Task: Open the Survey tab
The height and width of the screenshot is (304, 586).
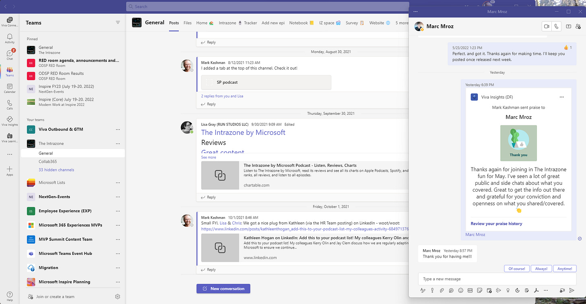Action: 355,23
